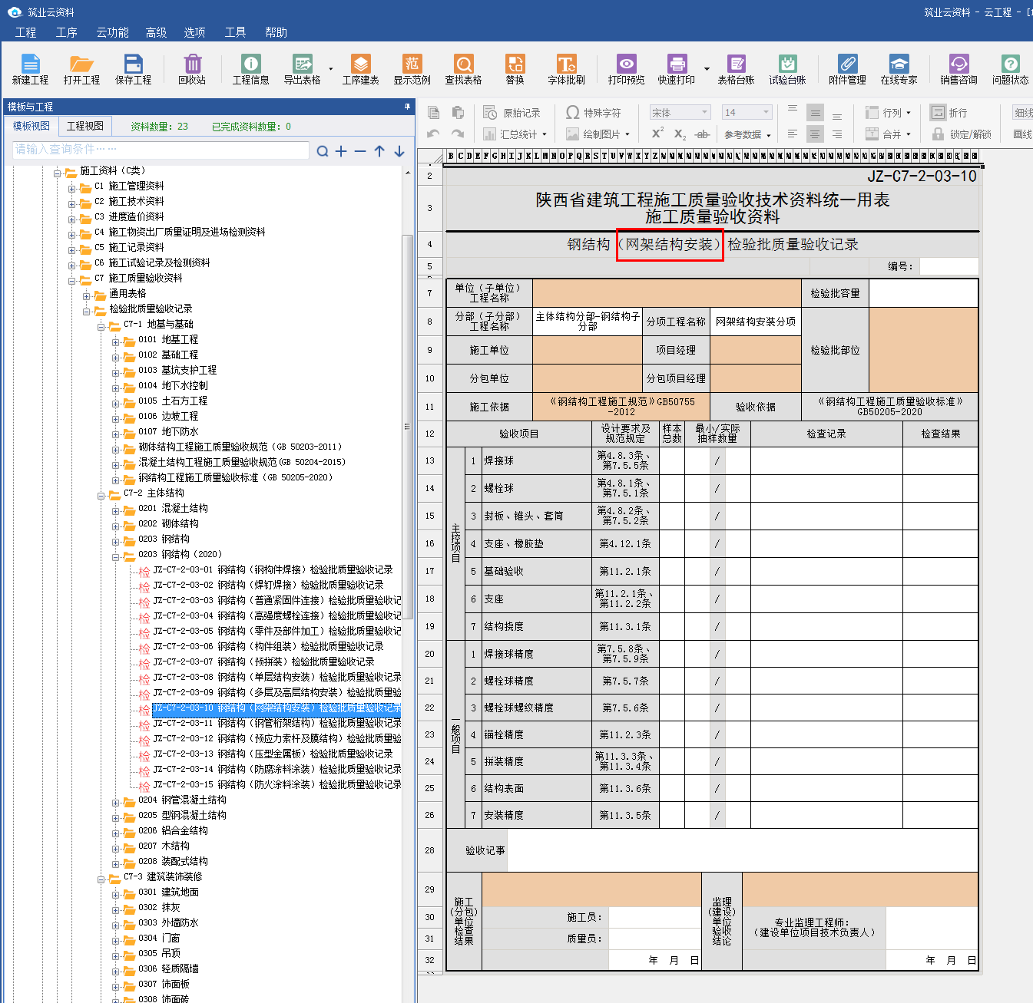Toggle 折行 word wrap
1033x1003 pixels.
949,113
